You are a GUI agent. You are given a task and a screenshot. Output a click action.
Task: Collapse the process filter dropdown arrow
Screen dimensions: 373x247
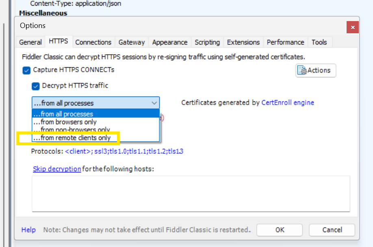[154, 103]
